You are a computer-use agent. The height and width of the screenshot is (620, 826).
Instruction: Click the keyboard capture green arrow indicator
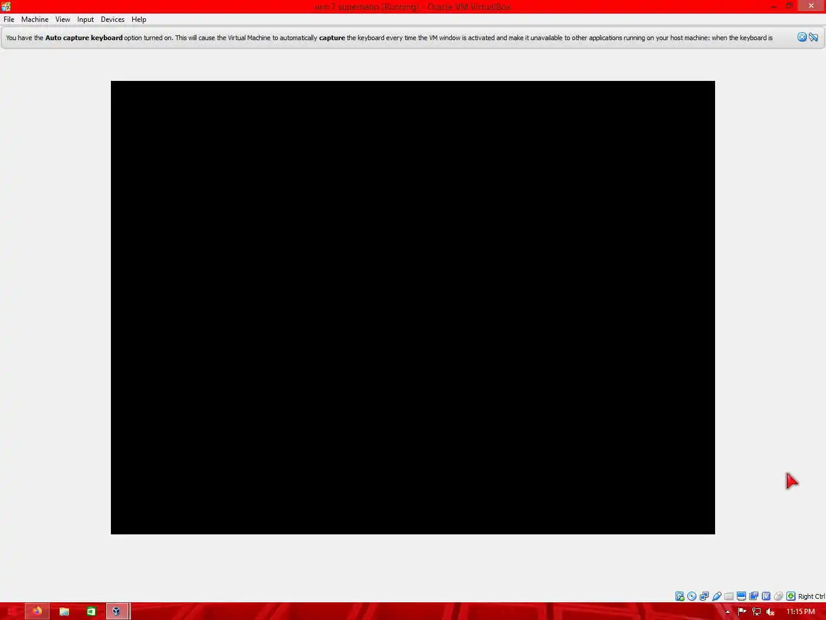point(791,596)
